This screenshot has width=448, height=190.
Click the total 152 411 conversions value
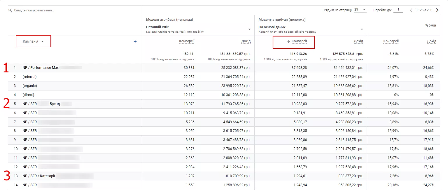point(189,54)
